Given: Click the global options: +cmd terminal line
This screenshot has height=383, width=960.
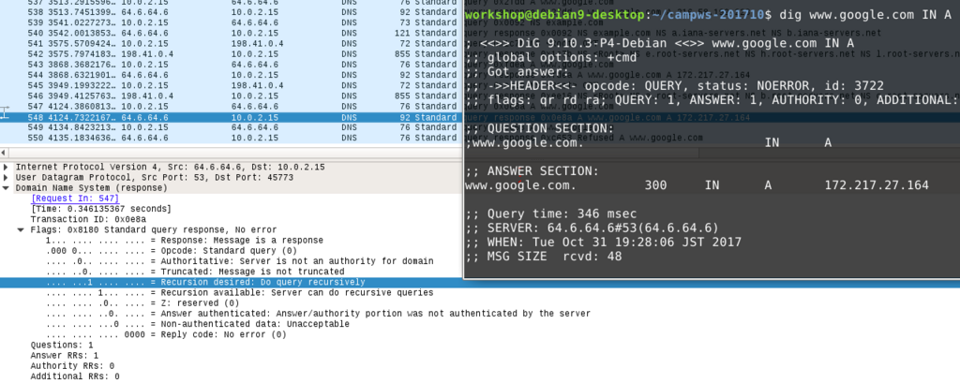Looking at the screenshot, I should coord(551,58).
